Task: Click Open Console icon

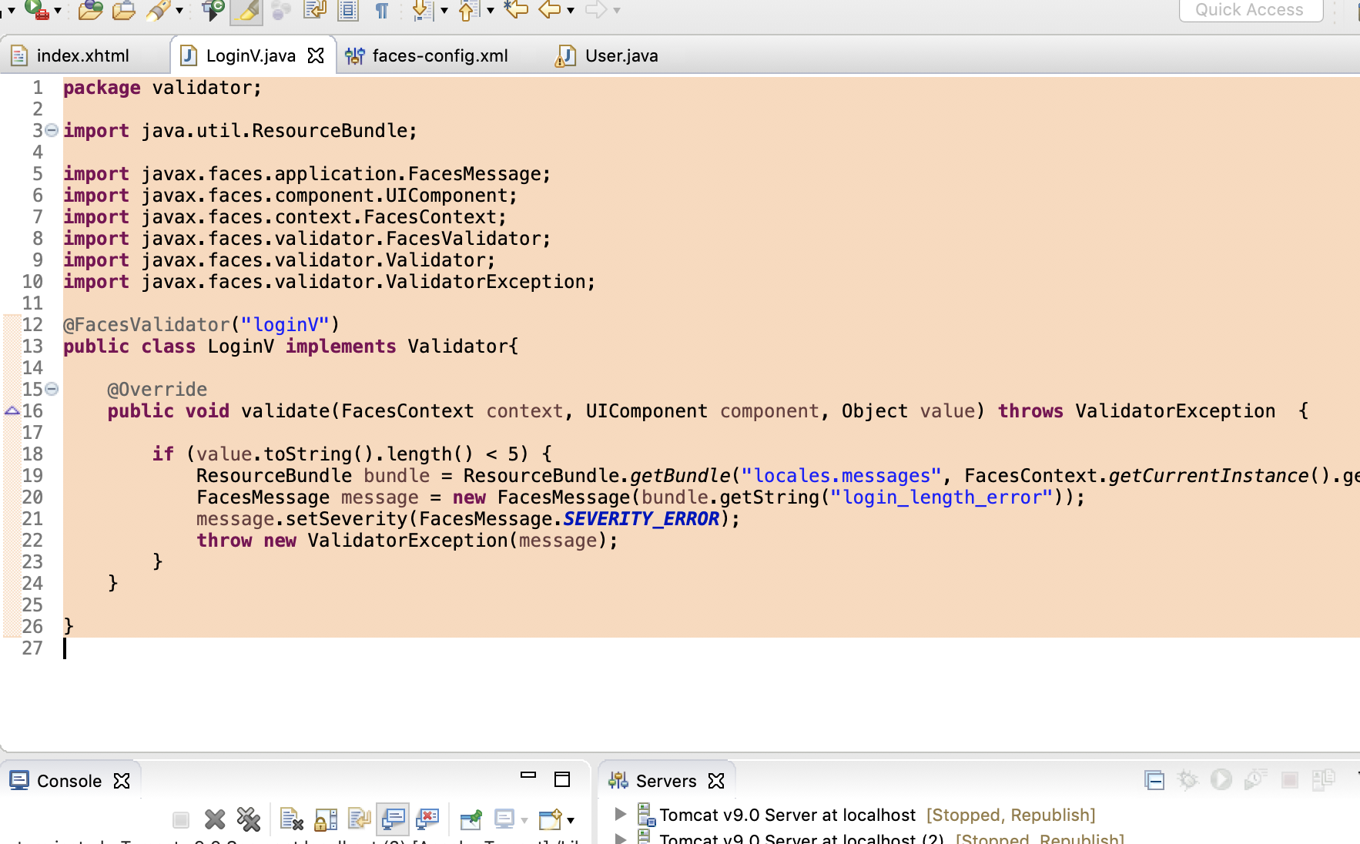Action: click(551, 819)
